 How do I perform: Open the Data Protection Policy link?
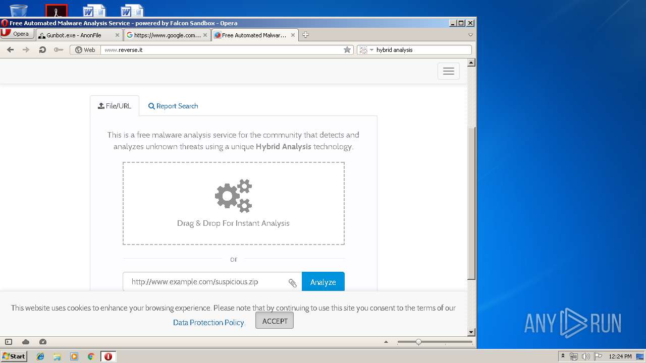[x=208, y=322]
